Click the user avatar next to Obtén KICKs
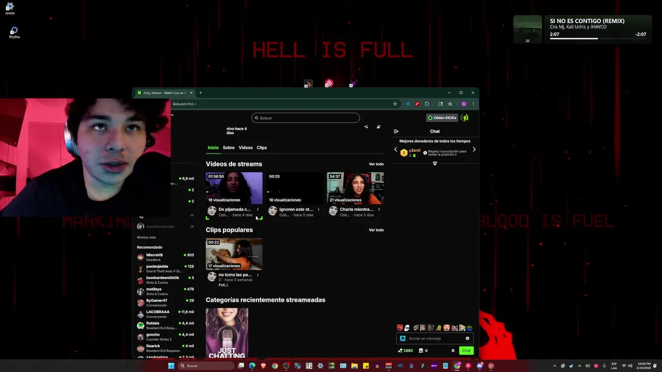662x372 pixels. click(465, 118)
